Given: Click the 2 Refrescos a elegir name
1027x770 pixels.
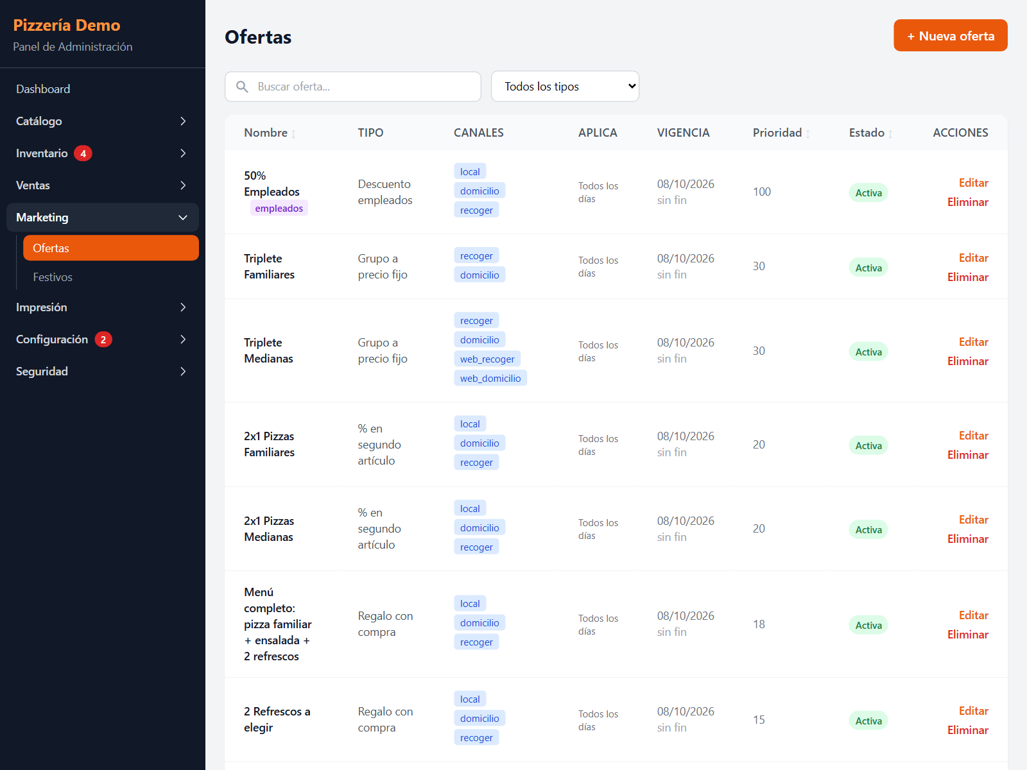Looking at the screenshot, I should click(277, 719).
